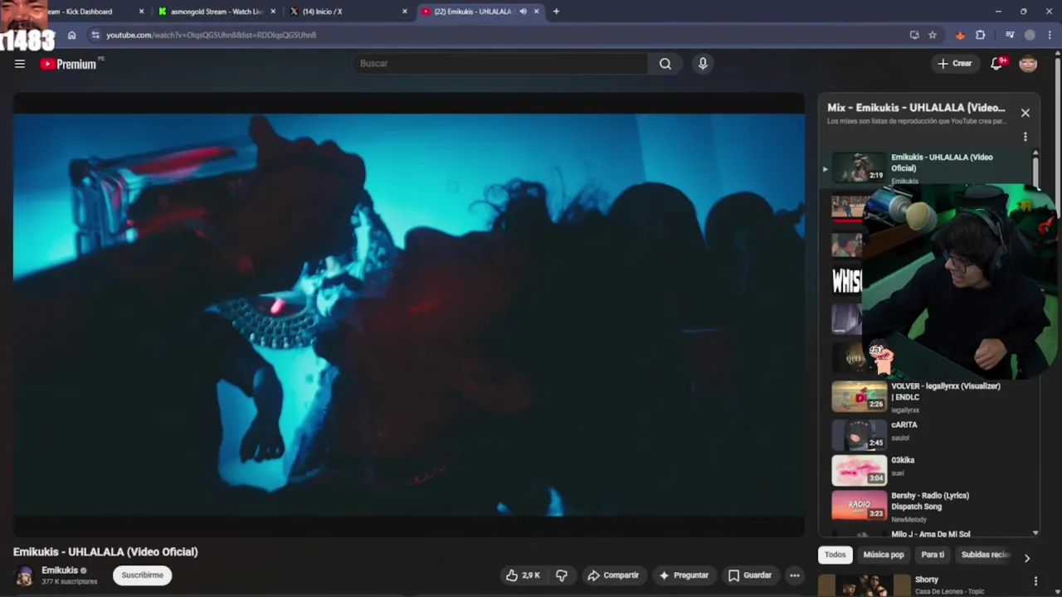This screenshot has height=597, width=1062.
Task: Close the asmongold Stream tab
Action: coord(273,12)
